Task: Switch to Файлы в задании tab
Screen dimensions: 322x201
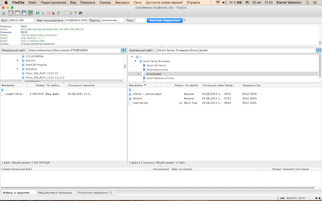Action: pos(19,192)
